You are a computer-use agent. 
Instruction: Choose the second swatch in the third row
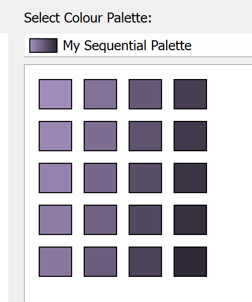100,178
